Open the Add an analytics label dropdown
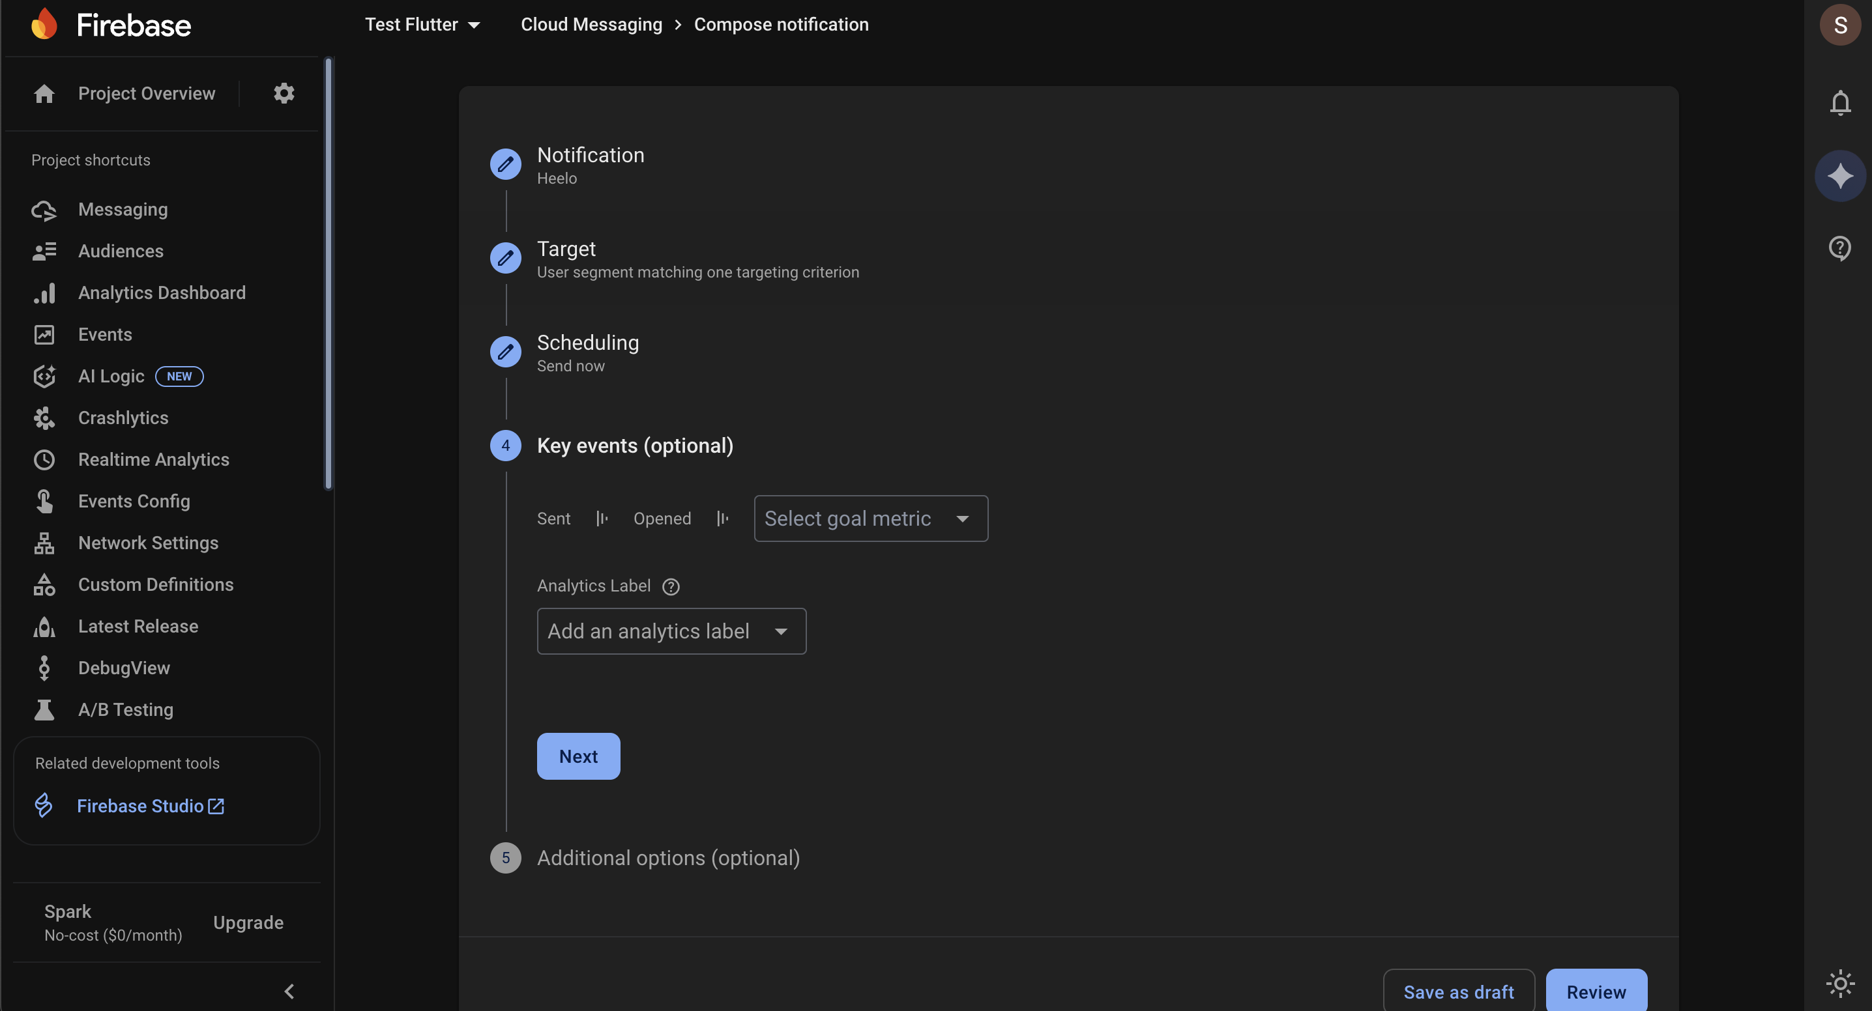The height and width of the screenshot is (1011, 1872). [x=671, y=631]
